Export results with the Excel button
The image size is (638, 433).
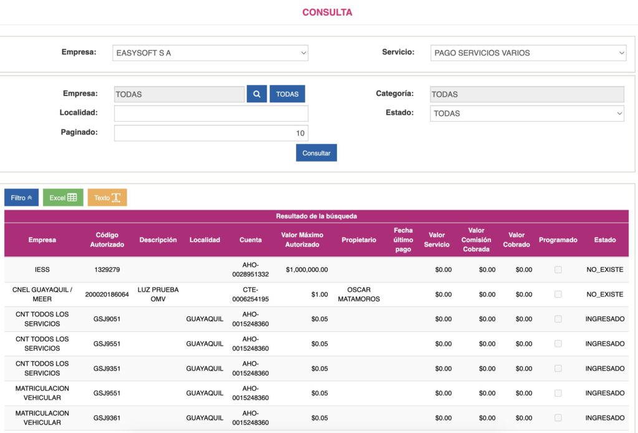[63, 198]
